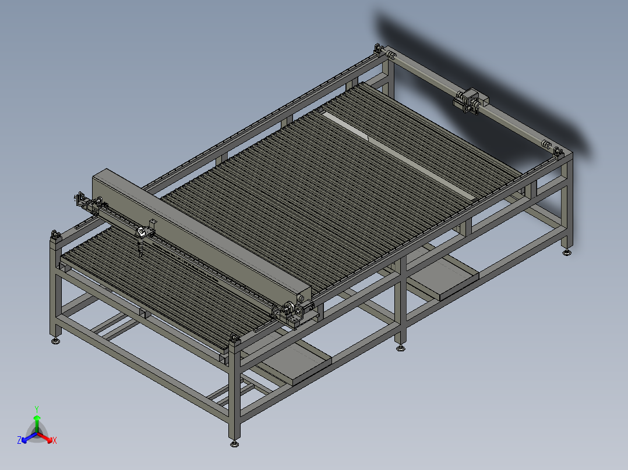Click the red X axis arrow on triad
The image size is (628, 470).
(x=46, y=438)
